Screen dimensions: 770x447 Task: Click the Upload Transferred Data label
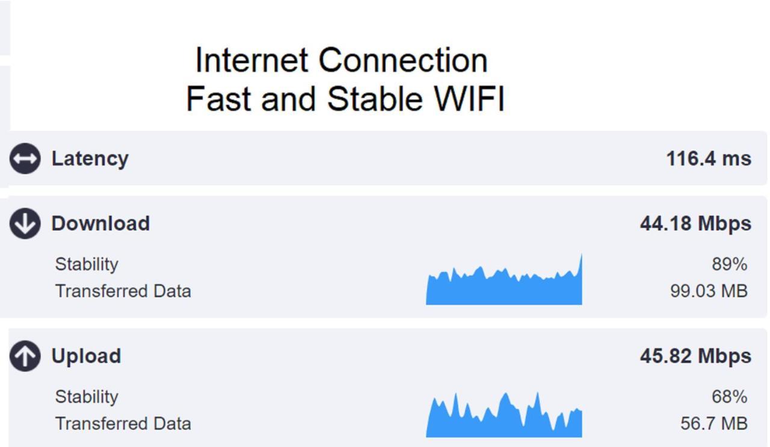point(123,424)
